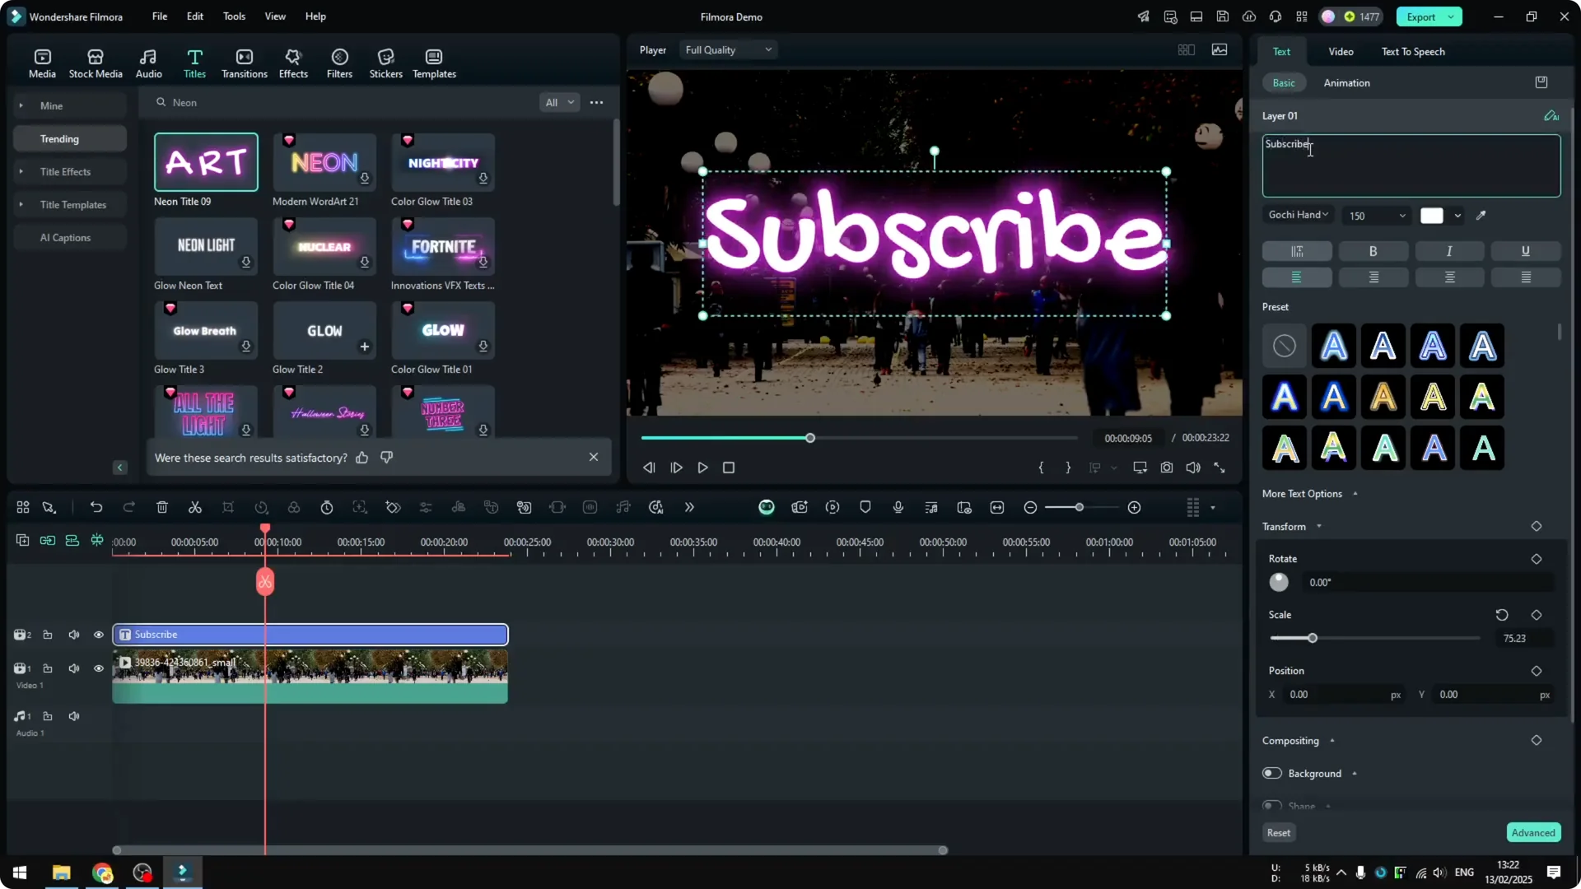Select the Stock Media panel icon
1581x889 pixels.
click(x=95, y=62)
